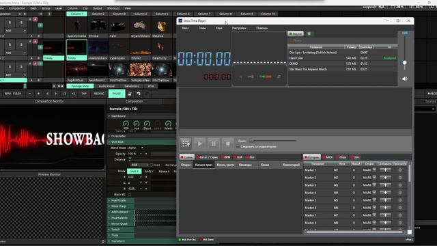This screenshot has height=246, width=437.
Task: Expand the Hue Rotate effect
Action: (x=109, y=200)
